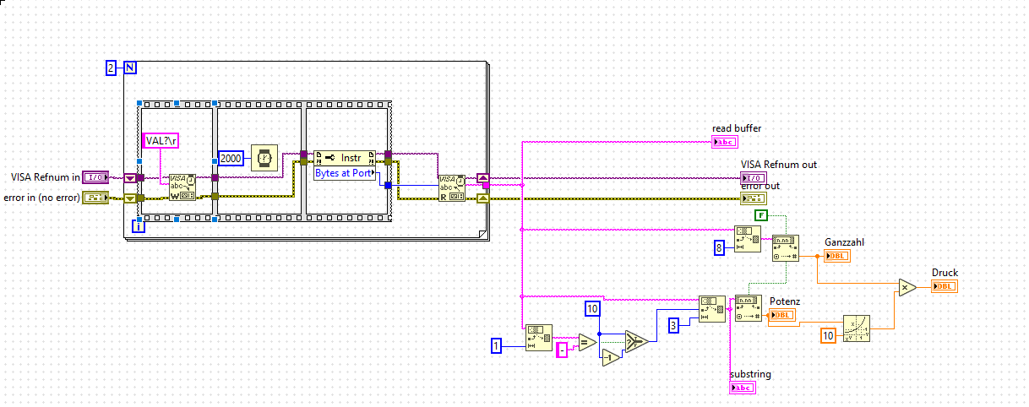The image size is (1029, 407).
Task: Click the error in (no error) label
Action: coord(42,198)
